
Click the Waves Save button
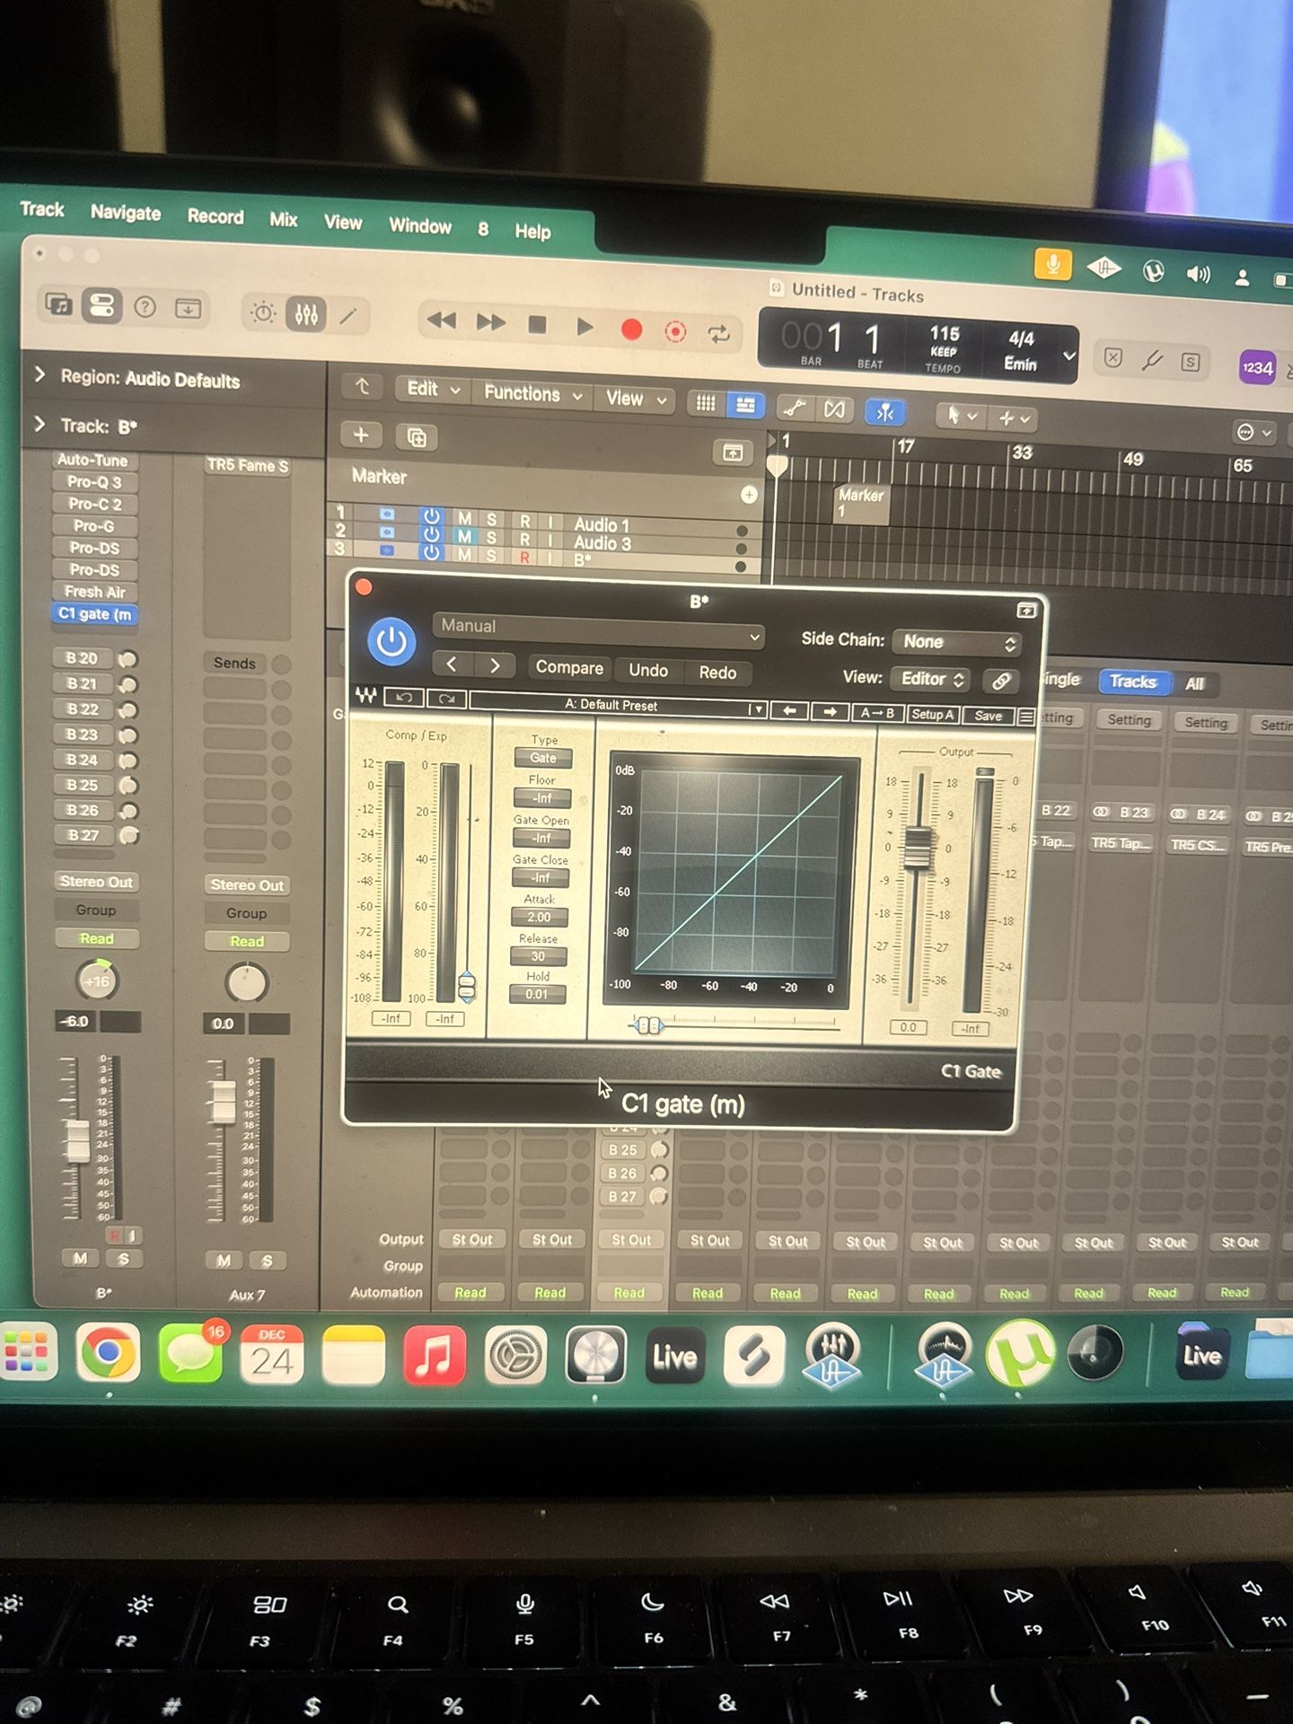(988, 716)
